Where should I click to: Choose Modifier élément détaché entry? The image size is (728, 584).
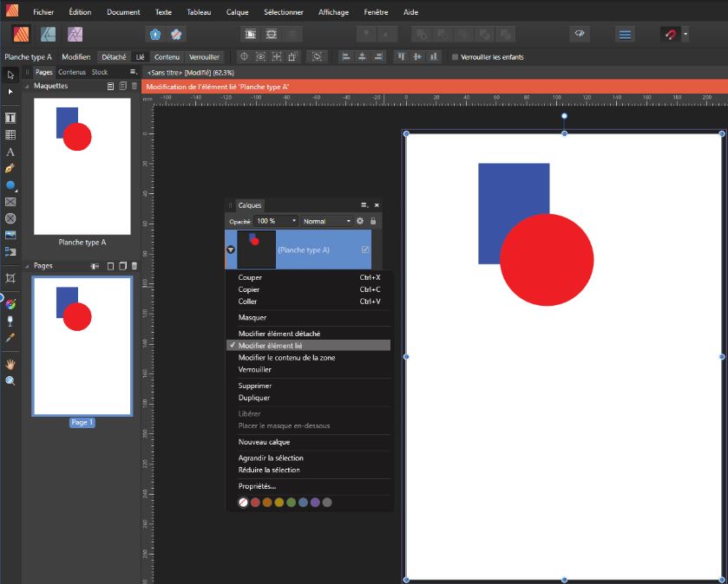(308, 334)
